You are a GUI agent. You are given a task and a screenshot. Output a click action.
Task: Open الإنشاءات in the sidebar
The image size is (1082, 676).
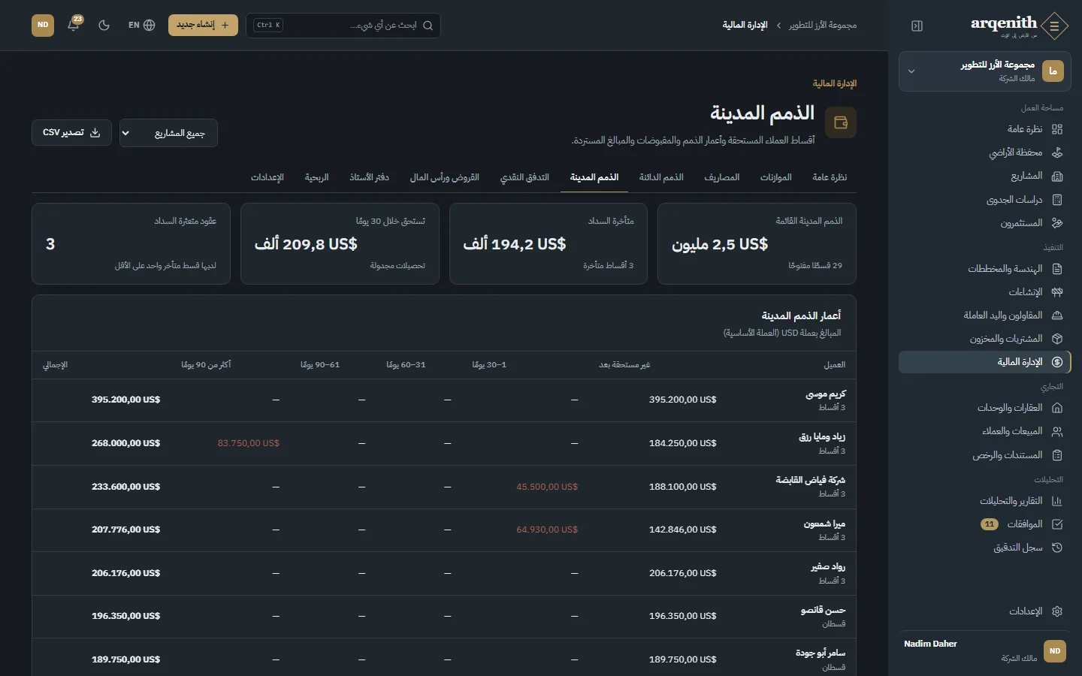point(985,292)
